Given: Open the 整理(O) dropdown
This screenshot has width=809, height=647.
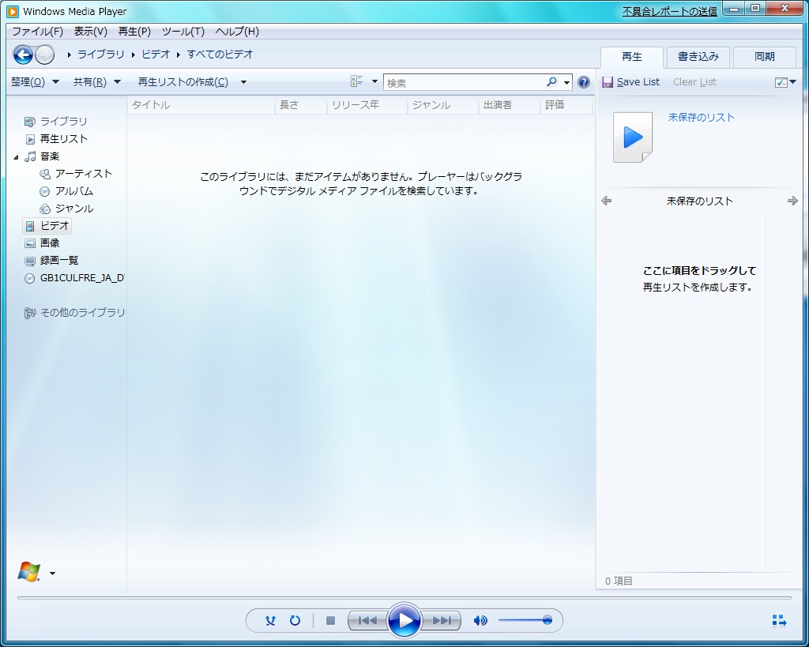Looking at the screenshot, I should tap(35, 82).
